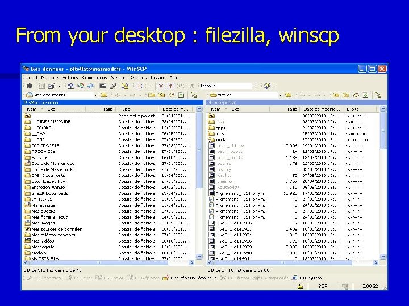Select the Mes vidéos folder
This screenshot has width=409, height=306.
39,241
